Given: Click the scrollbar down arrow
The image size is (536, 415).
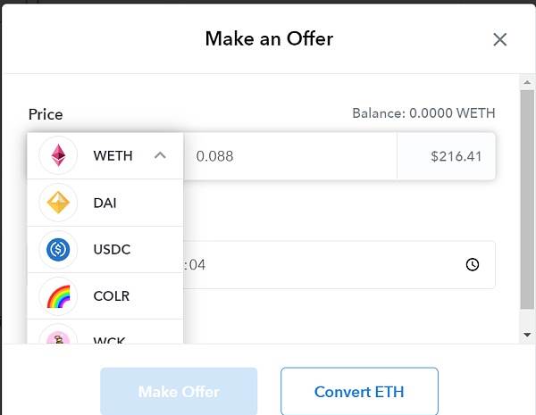Looking at the screenshot, I should click(x=527, y=335).
